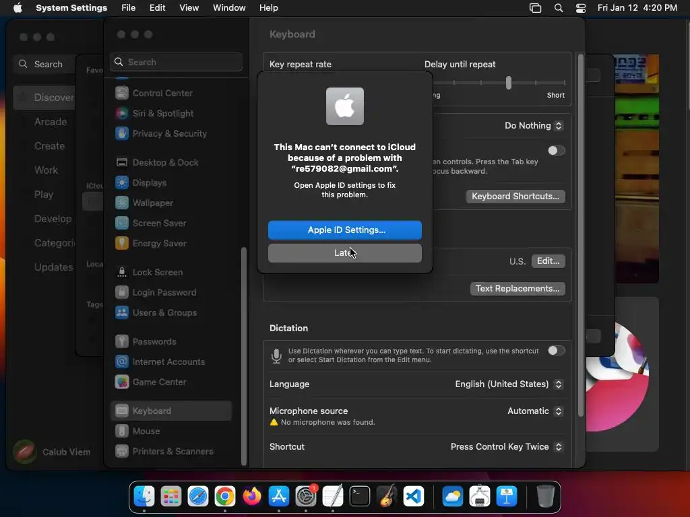This screenshot has width=690, height=517.
Task: Open GarageBand from the Dock
Action: [x=387, y=497]
